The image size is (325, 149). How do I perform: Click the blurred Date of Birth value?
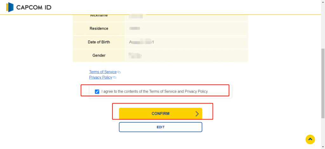click(141, 42)
